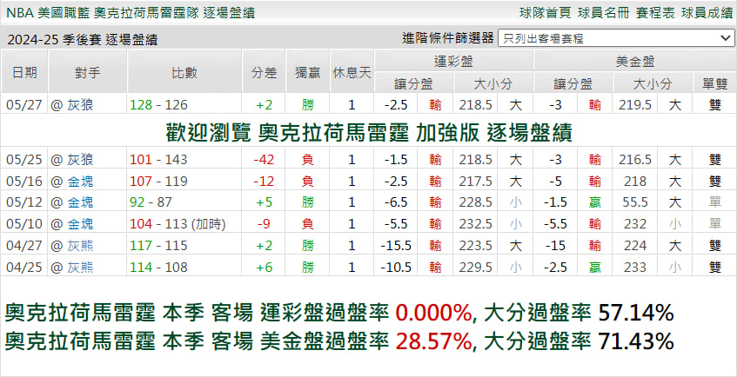Viewport: 737px width, 377px height.
Task: Click the 獨贏 column header
Action: [x=307, y=73]
